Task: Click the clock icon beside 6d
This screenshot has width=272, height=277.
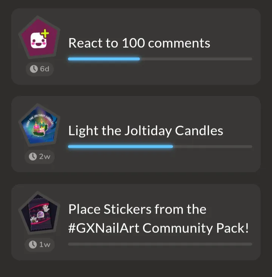Action: click(x=34, y=69)
